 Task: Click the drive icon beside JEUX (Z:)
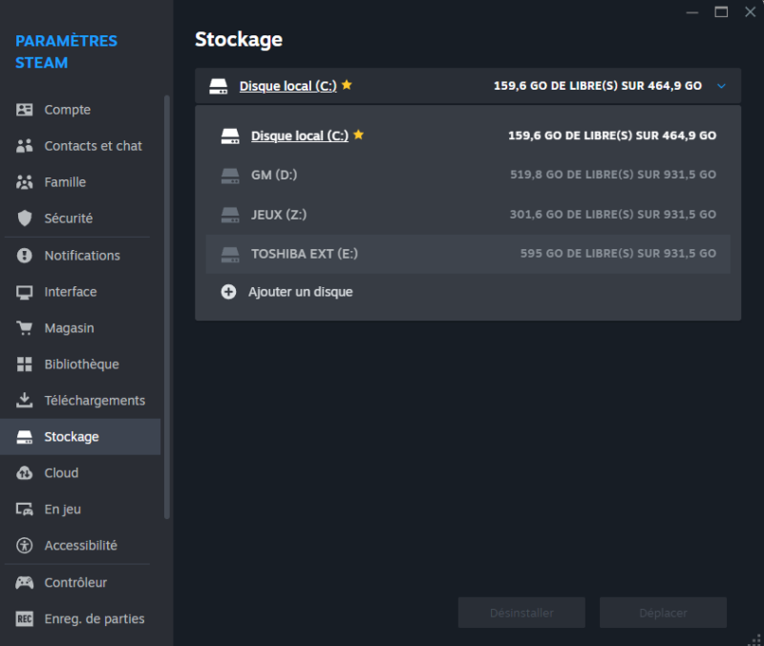pyautogui.click(x=230, y=215)
